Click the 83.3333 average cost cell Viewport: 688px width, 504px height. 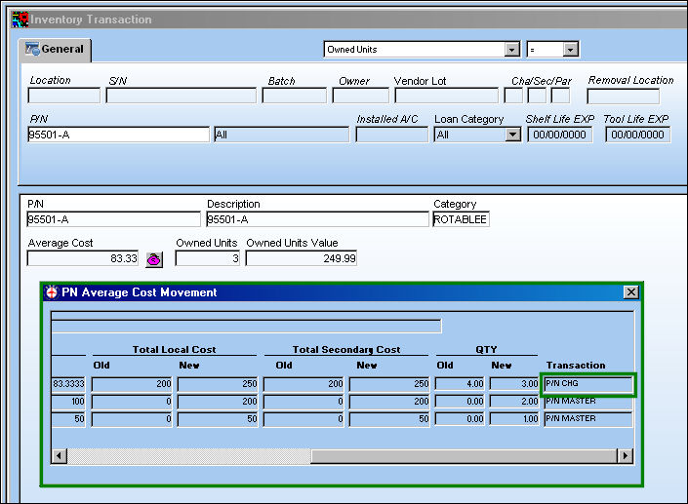click(x=68, y=384)
